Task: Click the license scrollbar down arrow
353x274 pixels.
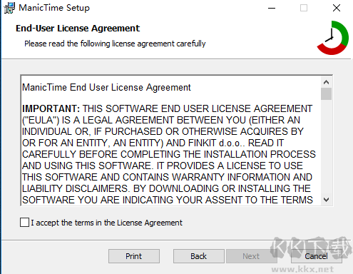Action: [x=326, y=199]
